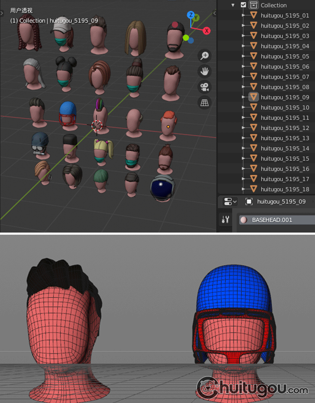Image resolution: width=315 pixels, height=403 pixels.
Task: Expand the huitugou_5195_03 tree row
Action: click(x=243, y=36)
